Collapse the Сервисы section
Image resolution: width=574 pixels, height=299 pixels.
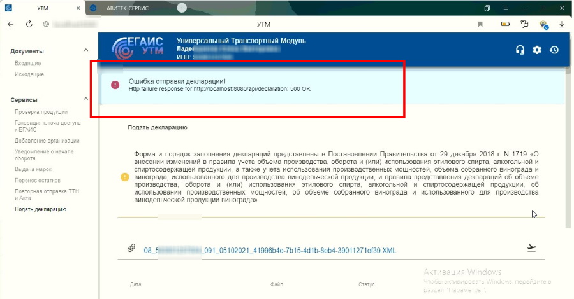tap(85, 99)
